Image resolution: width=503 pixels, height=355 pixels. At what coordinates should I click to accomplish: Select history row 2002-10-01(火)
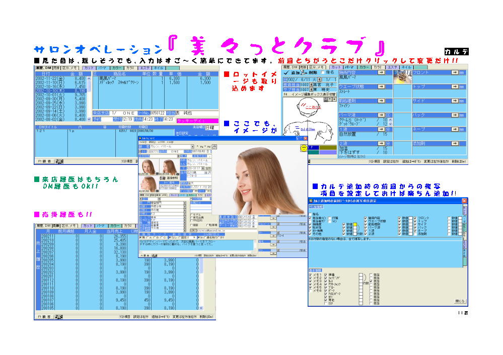(x=60, y=95)
